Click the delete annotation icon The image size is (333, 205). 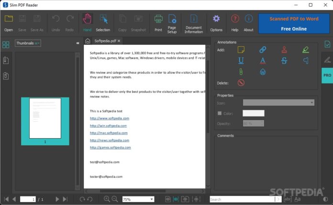[x=241, y=83]
